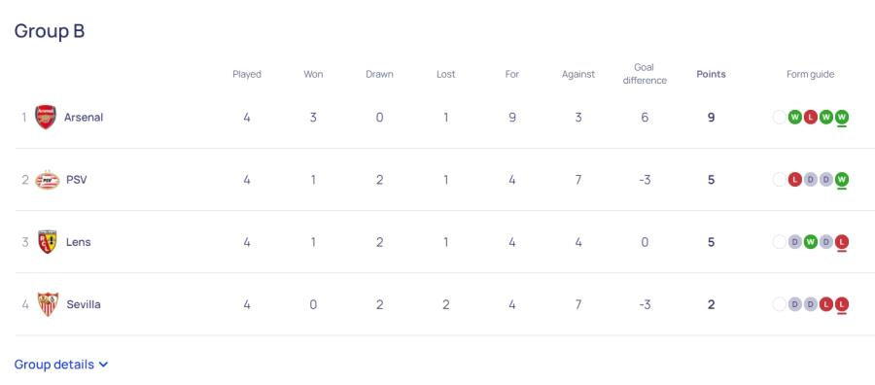The width and height of the screenshot is (875, 385).
Task: Click Lens's latest underlined L form badge
Action: click(x=842, y=242)
